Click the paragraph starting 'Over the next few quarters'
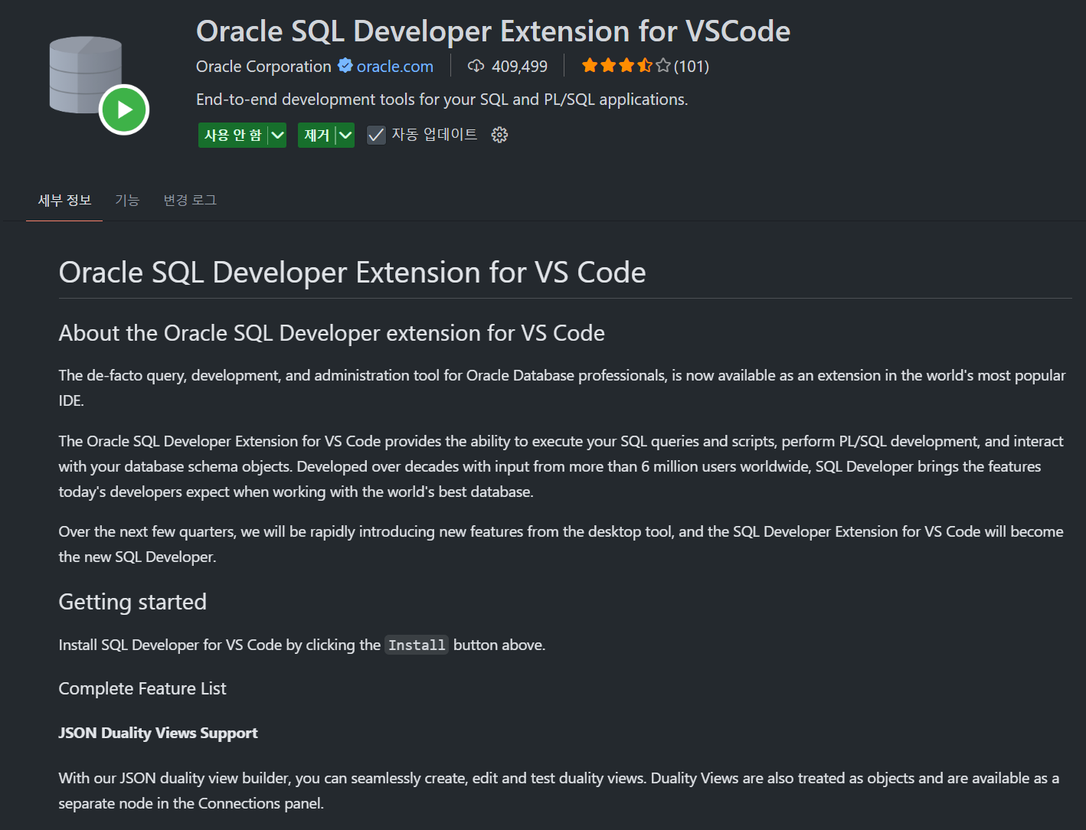Image resolution: width=1086 pixels, height=830 pixels. pos(561,544)
